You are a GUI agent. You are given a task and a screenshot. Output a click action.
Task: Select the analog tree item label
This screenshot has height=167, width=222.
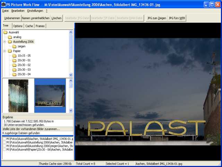click(x=17, y=37)
